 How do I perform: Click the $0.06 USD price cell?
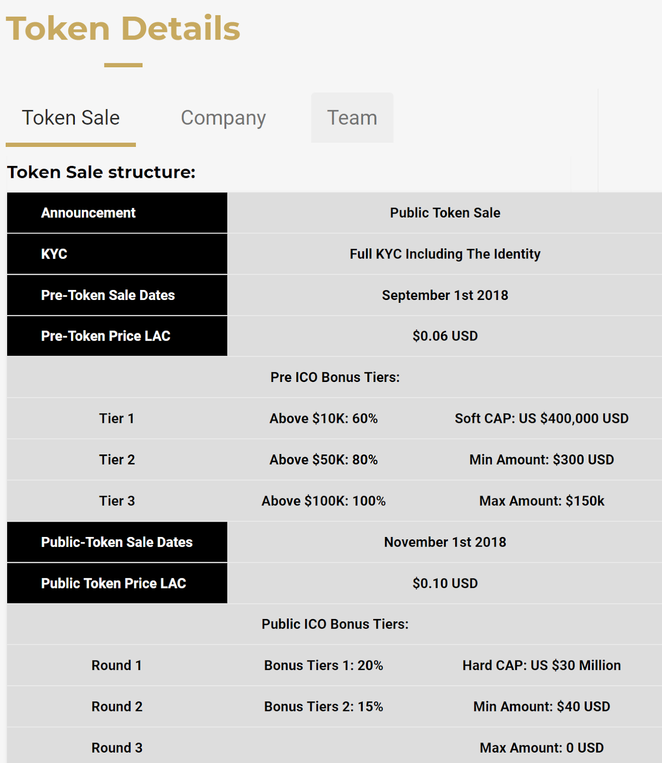click(x=445, y=336)
